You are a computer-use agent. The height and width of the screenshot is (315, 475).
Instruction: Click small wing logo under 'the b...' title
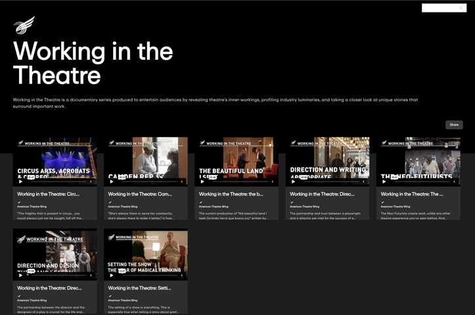point(201,203)
